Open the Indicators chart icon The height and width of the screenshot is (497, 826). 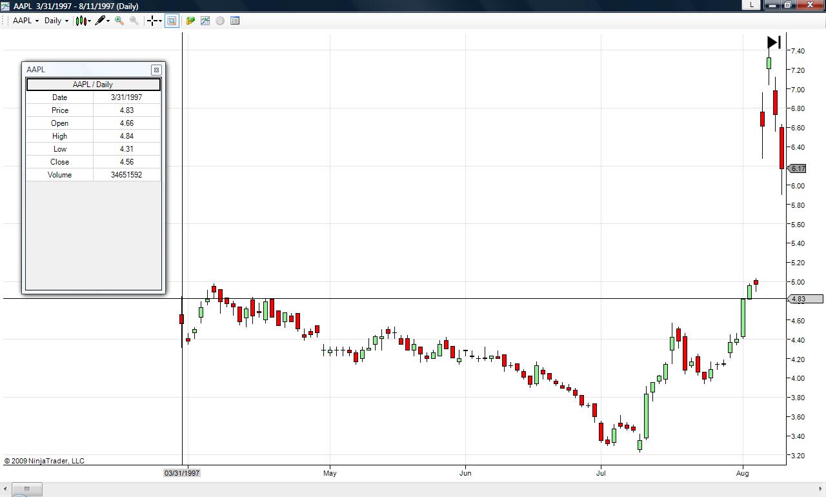click(205, 21)
